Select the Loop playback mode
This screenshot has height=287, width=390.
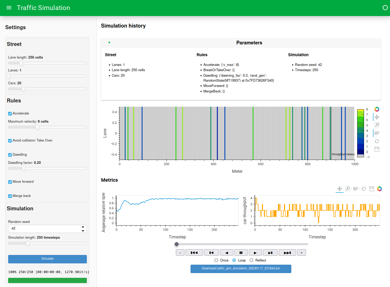234,260
